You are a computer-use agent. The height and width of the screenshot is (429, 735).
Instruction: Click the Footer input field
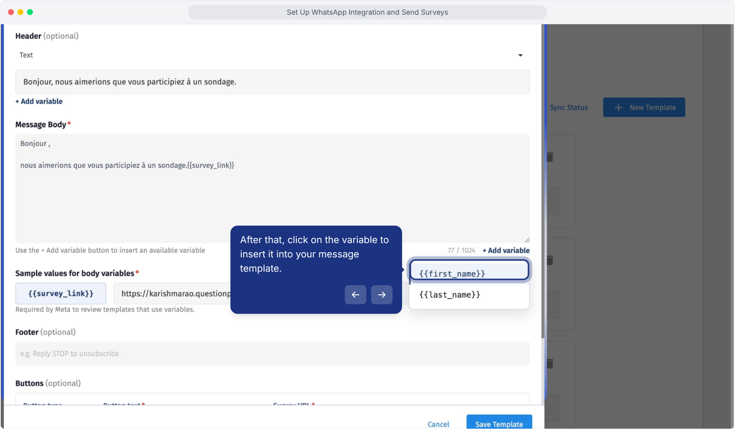coord(272,354)
